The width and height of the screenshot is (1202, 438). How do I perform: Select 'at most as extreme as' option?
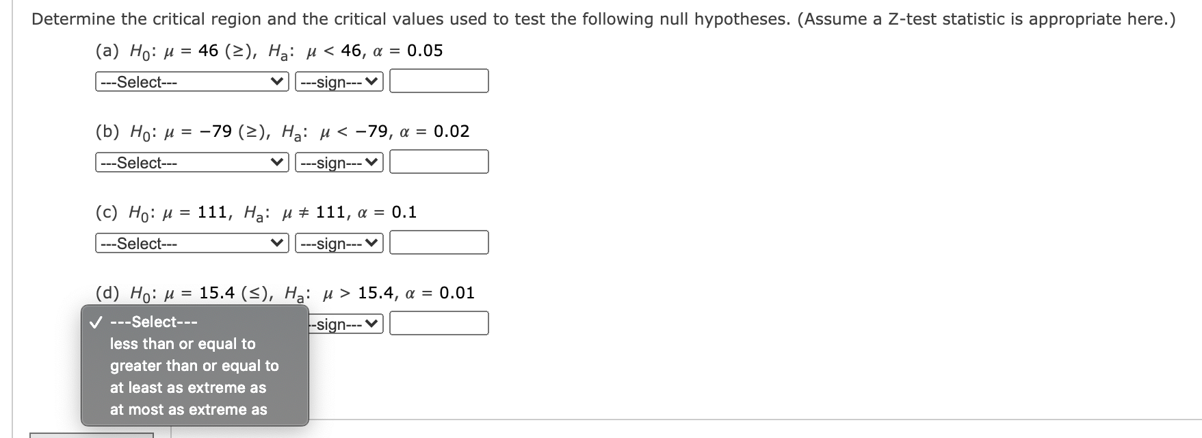[x=190, y=410]
